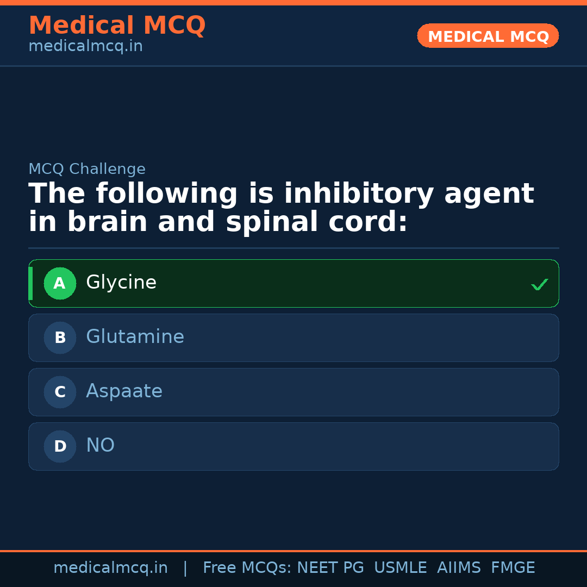
Task: Click the NEET PG footer label
Action: coord(330,568)
